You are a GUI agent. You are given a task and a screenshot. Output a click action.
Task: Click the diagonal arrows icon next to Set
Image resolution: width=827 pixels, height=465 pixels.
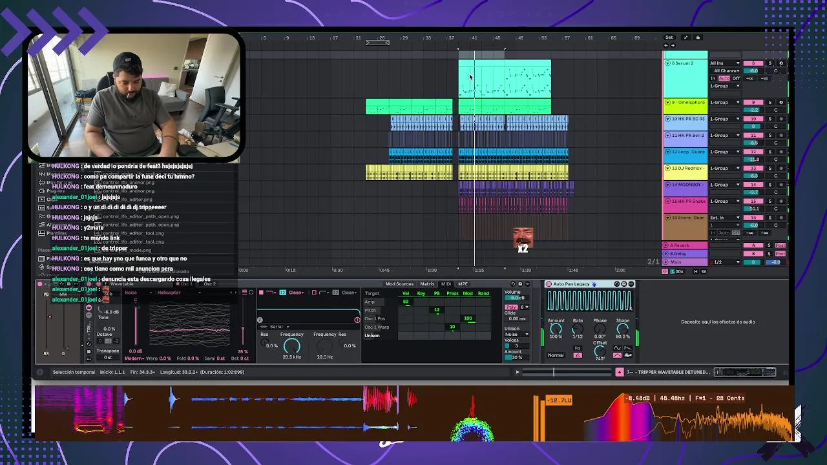[x=686, y=37]
